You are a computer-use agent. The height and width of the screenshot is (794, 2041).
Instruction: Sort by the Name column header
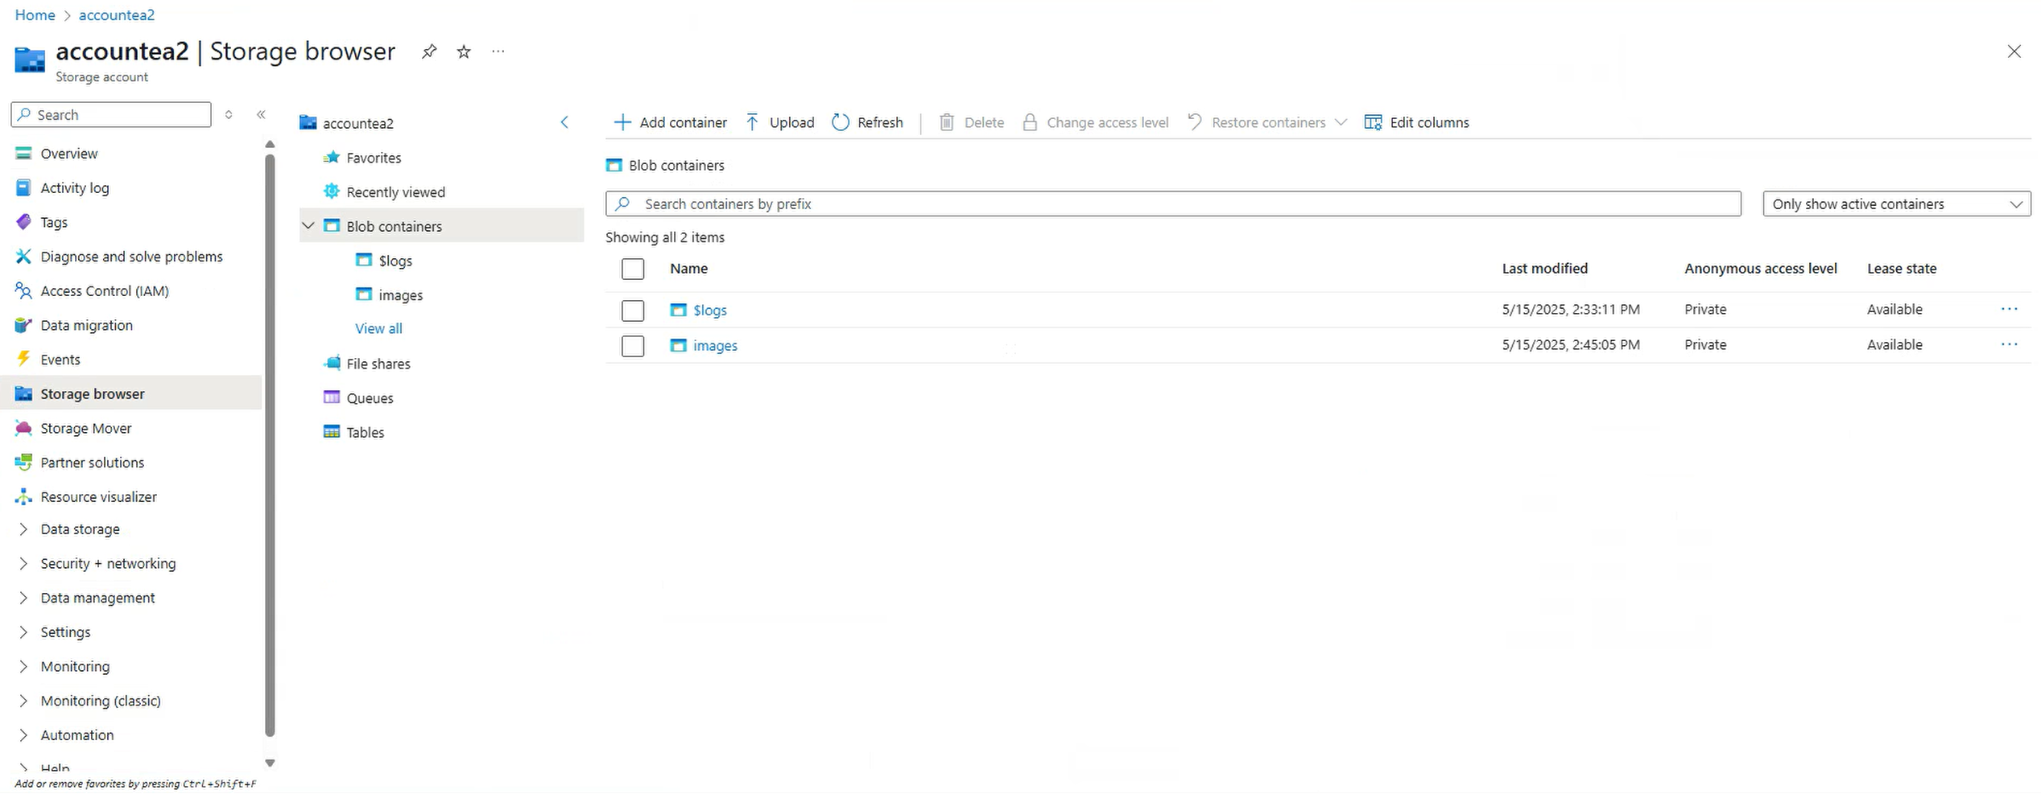[688, 269]
